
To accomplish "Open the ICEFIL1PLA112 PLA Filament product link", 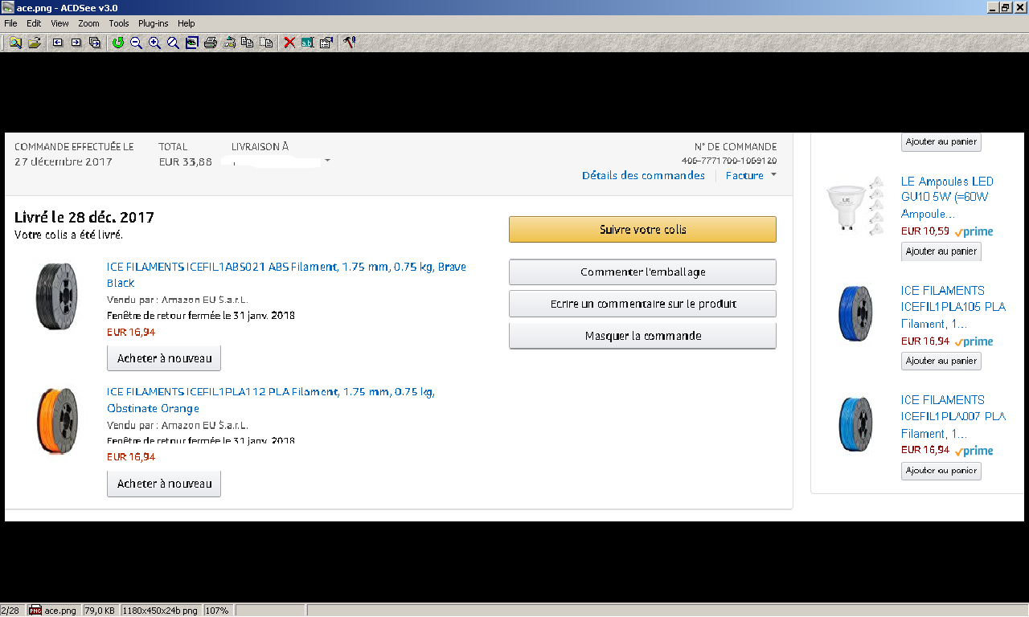I will pyautogui.click(x=271, y=400).
